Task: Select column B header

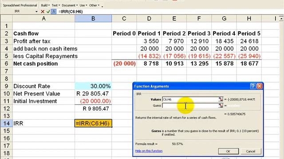Action: click(93, 19)
